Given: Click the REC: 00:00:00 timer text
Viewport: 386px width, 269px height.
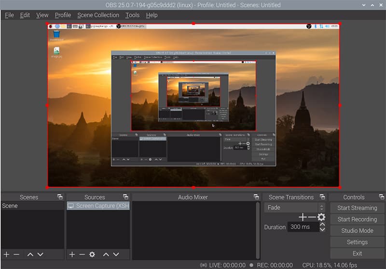Looking at the screenshot, I should (275, 265).
